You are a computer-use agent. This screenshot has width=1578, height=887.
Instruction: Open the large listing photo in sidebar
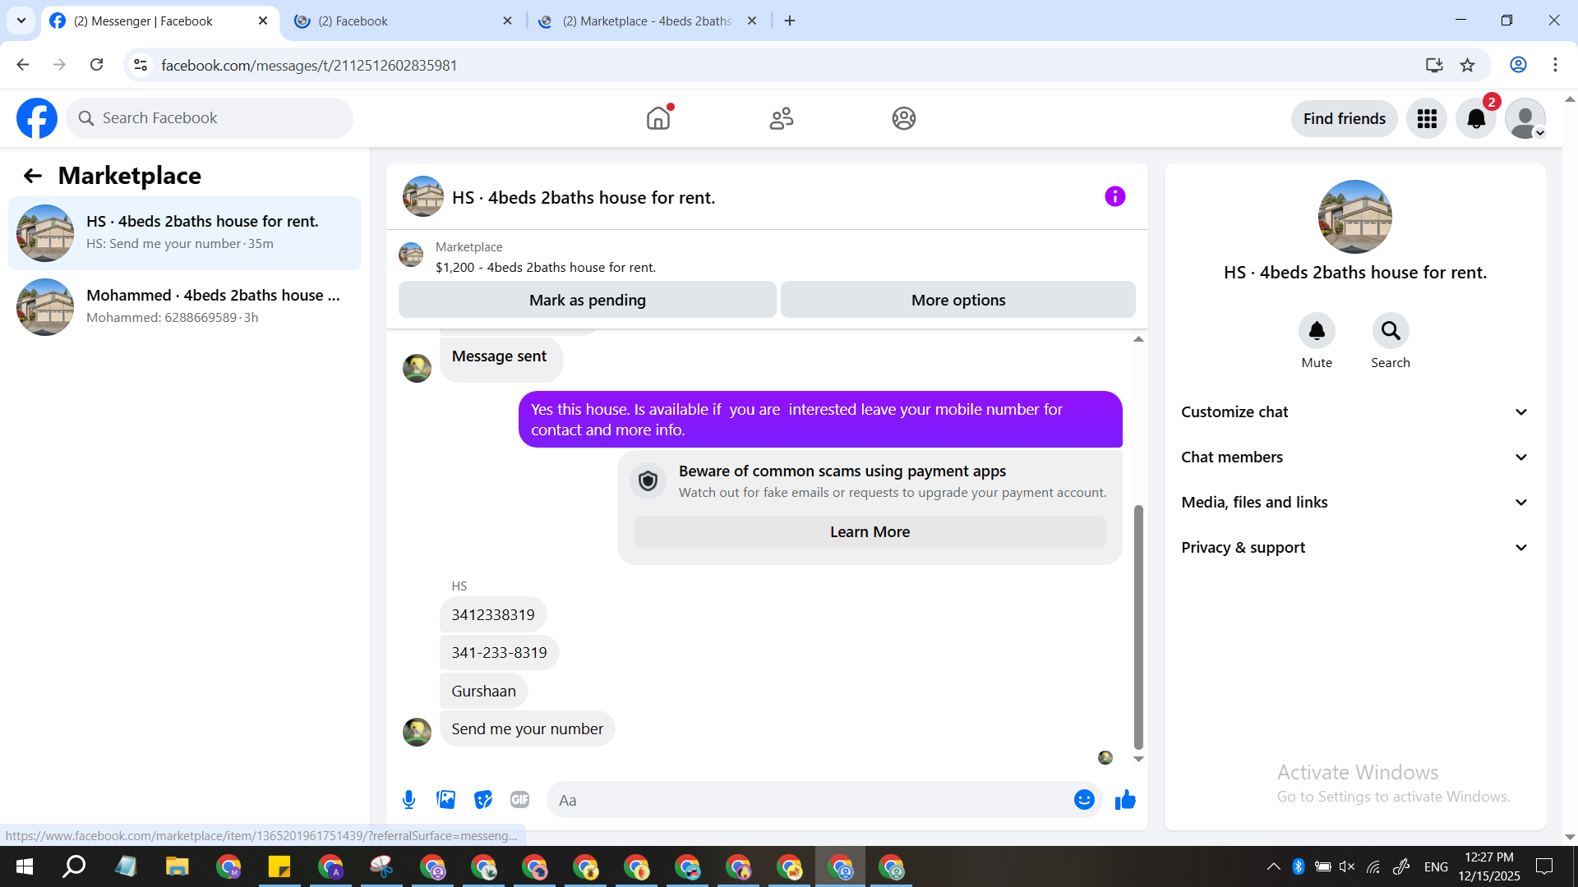pyautogui.click(x=1354, y=217)
